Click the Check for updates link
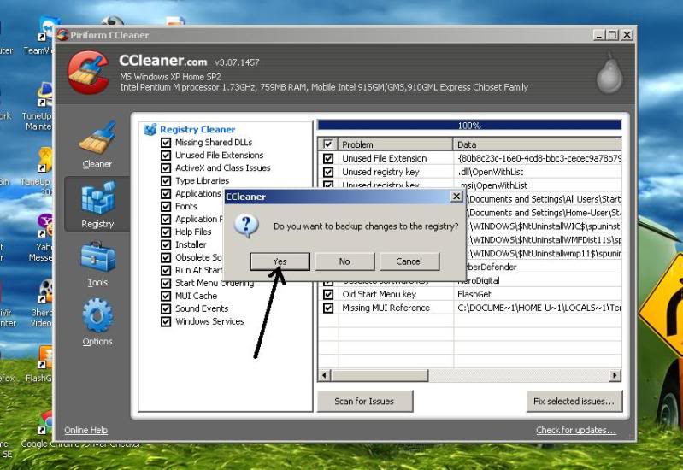This screenshot has height=470, width=683. pos(575,430)
